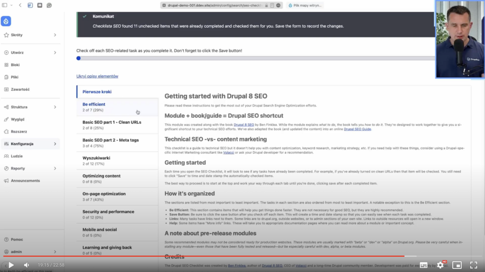Image resolution: width=485 pixels, height=272 pixels.
Task: Click the presenter webcam thumbnail
Action: tap(460, 39)
